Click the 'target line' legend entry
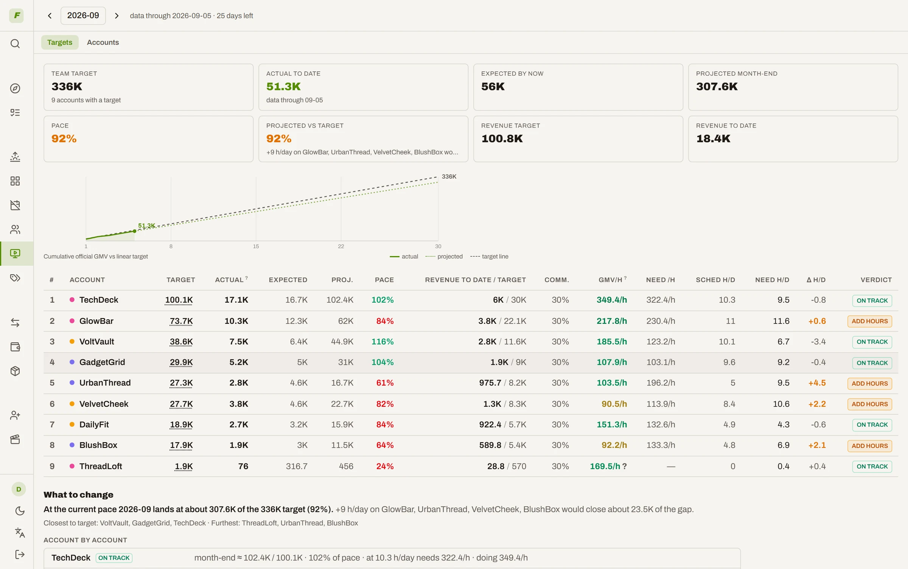The width and height of the screenshot is (908, 569). pyautogui.click(x=489, y=257)
